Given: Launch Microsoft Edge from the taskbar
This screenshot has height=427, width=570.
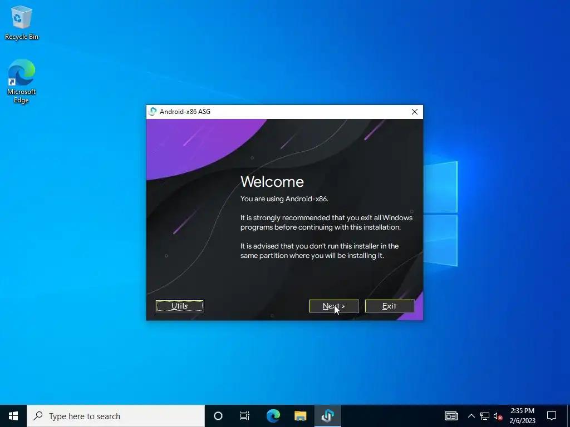Looking at the screenshot, I should [273, 416].
